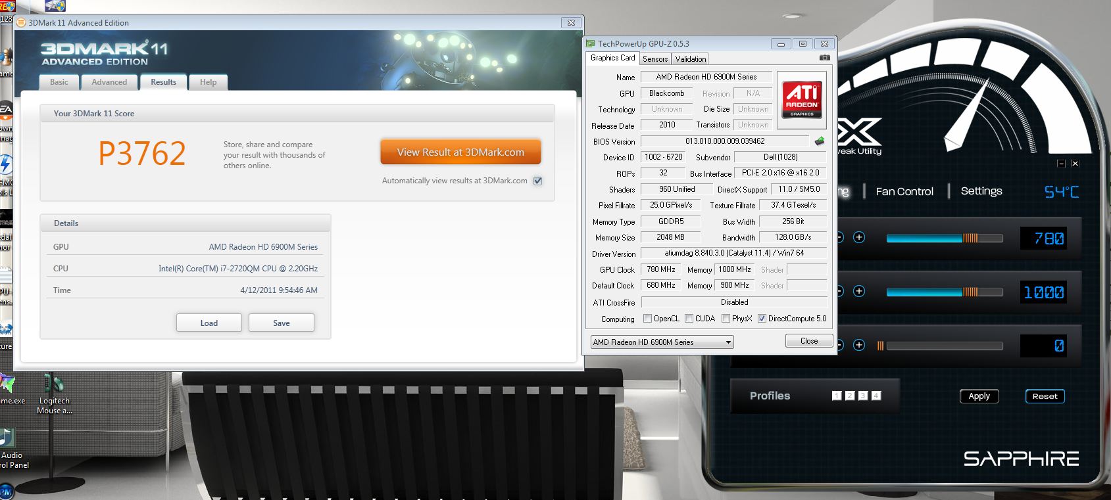
Task: Click the 0 value display in Trixx
Action: (1043, 346)
